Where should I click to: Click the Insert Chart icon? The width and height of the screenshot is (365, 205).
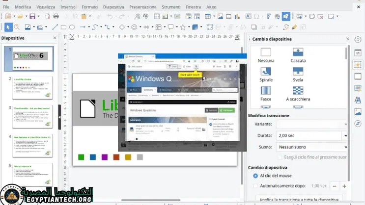point(237,16)
